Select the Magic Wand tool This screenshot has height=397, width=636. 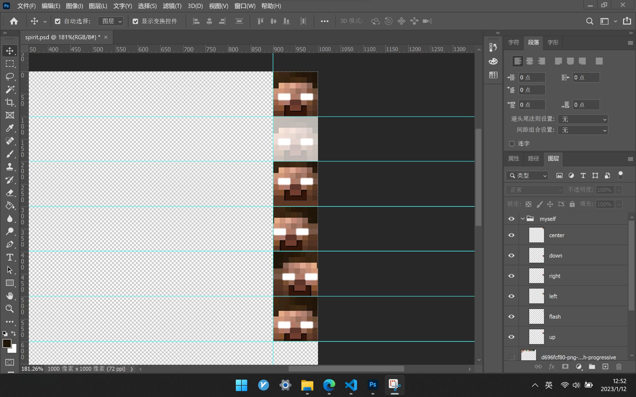coord(10,89)
